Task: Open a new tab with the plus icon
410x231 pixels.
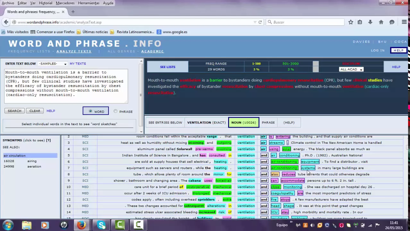Action: (73, 12)
